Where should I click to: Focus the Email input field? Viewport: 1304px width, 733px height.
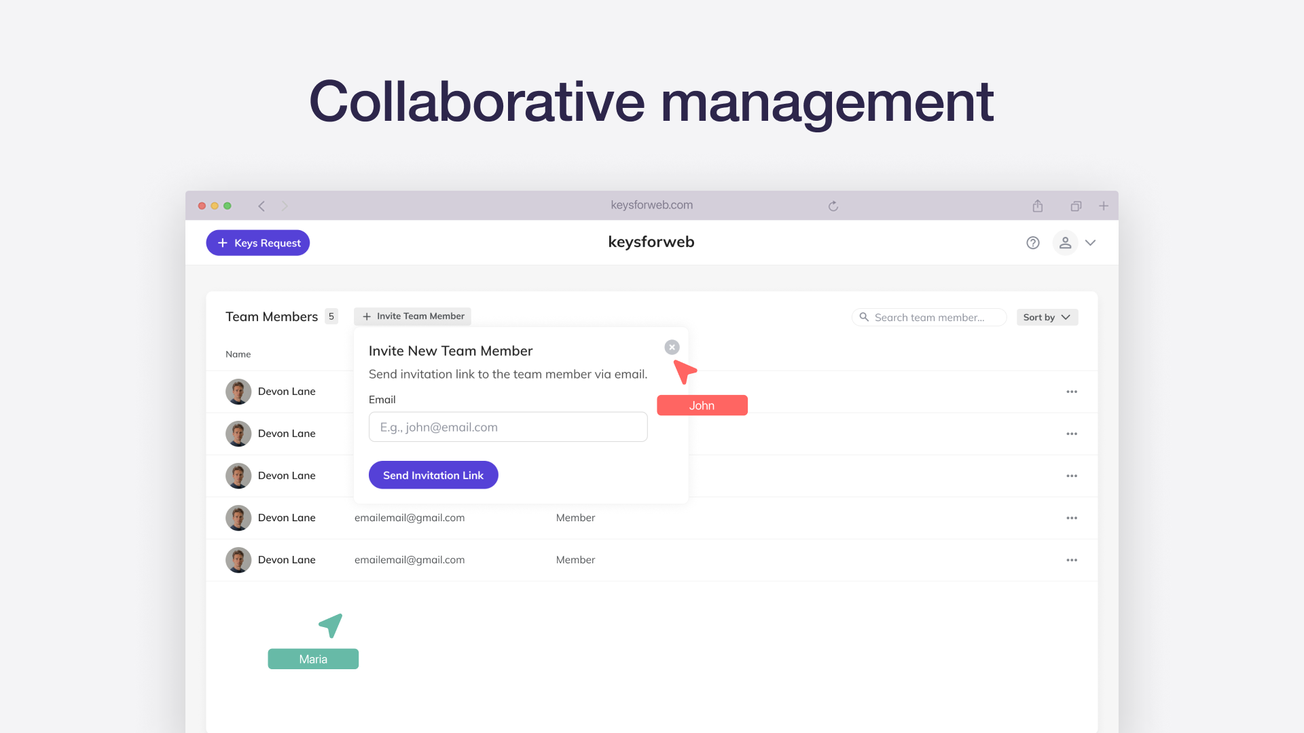point(507,427)
